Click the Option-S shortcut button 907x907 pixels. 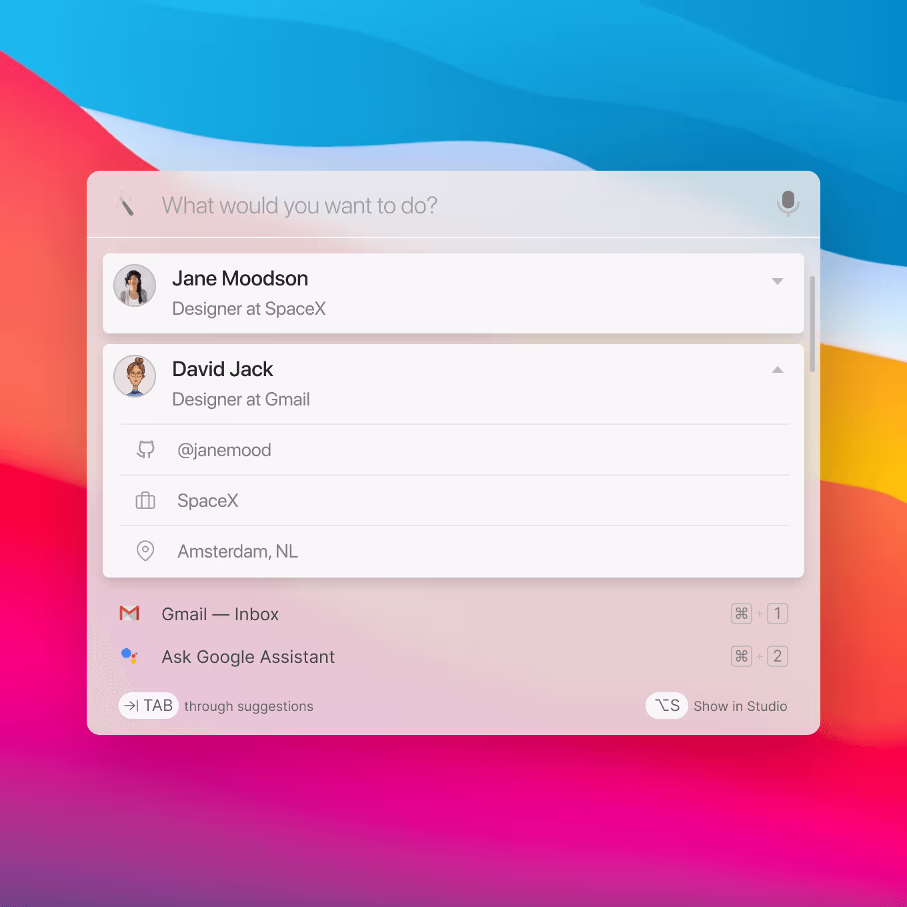click(x=667, y=706)
